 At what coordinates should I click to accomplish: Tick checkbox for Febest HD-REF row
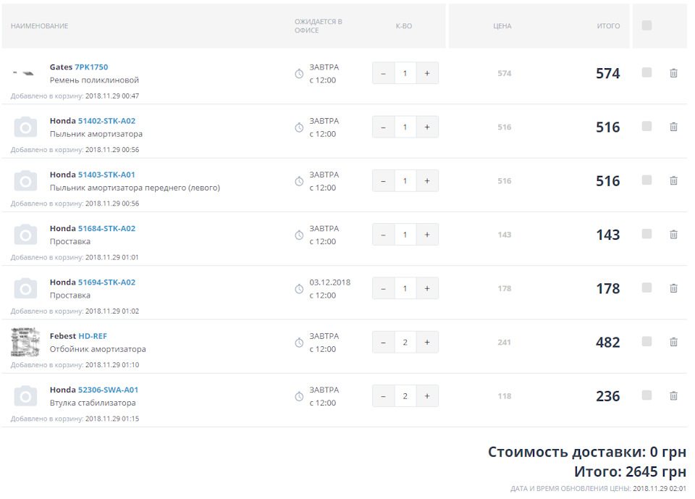646,341
